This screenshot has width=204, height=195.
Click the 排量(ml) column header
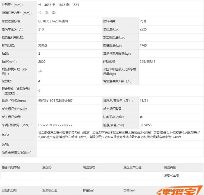click(x=89, y=190)
